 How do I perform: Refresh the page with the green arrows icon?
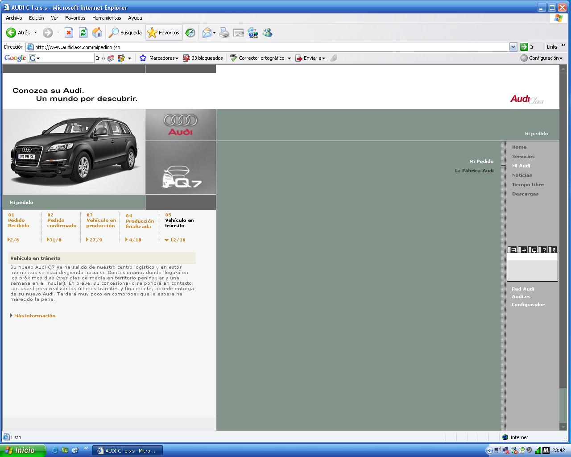click(x=83, y=33)
